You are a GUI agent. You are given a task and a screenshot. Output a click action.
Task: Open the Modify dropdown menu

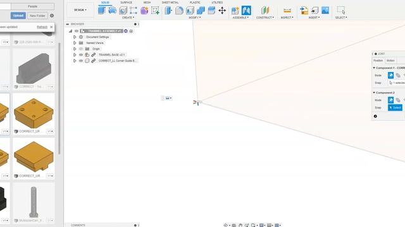click(194, 18)
